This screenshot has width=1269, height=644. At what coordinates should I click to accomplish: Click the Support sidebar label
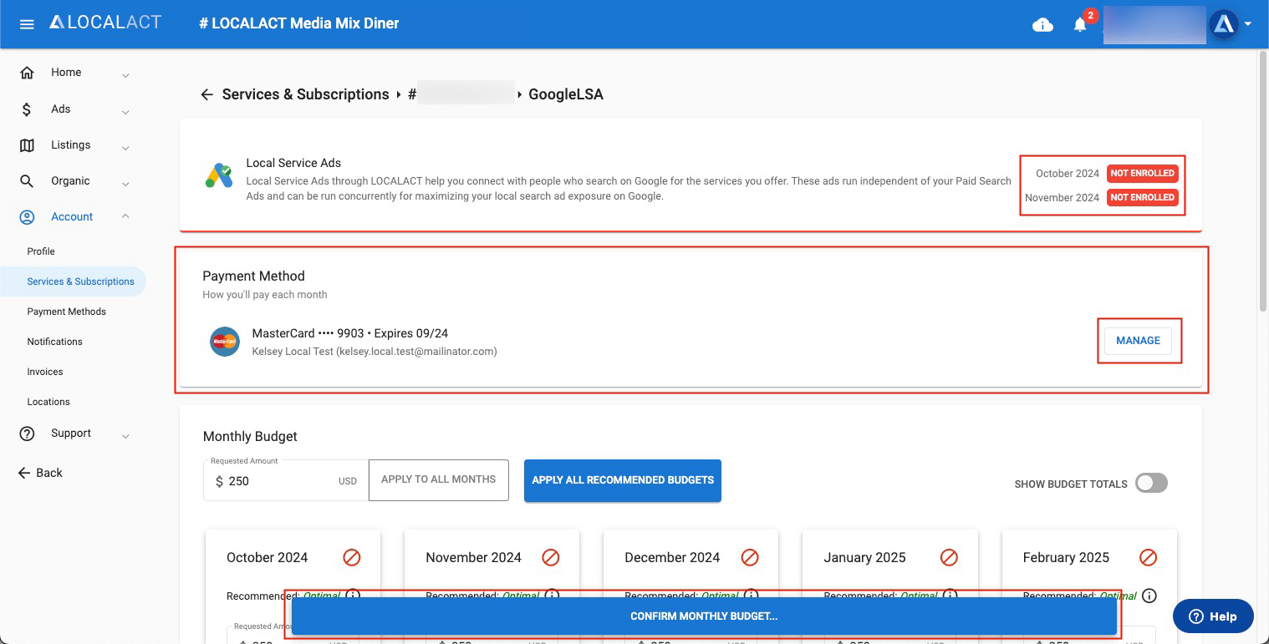click(71, 434)
